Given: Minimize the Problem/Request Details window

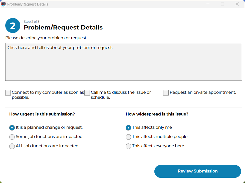Looking at the screenshot, I should [x=208, y=4].
